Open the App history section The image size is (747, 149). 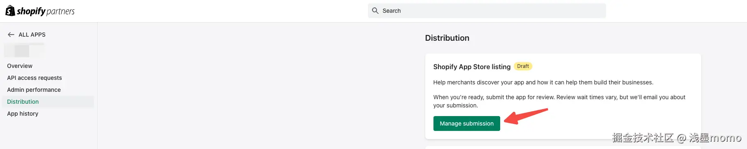point(23,114)
